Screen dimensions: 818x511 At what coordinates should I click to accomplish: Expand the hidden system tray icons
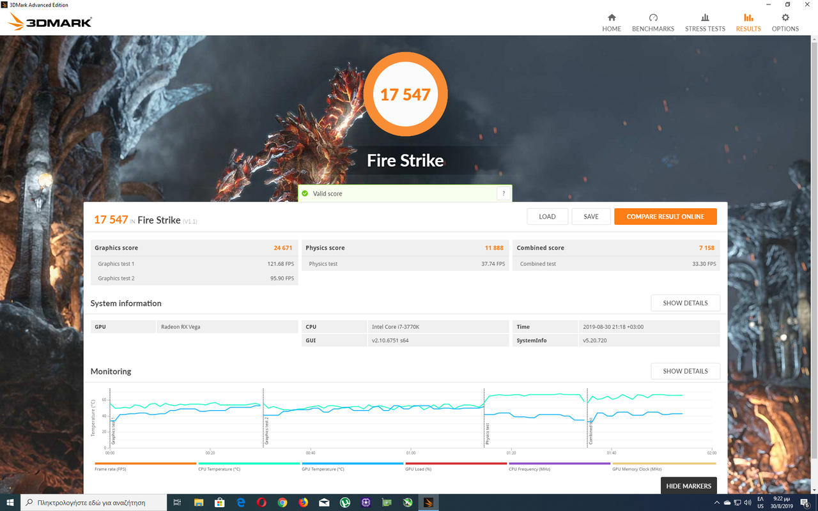click(716, 503)
